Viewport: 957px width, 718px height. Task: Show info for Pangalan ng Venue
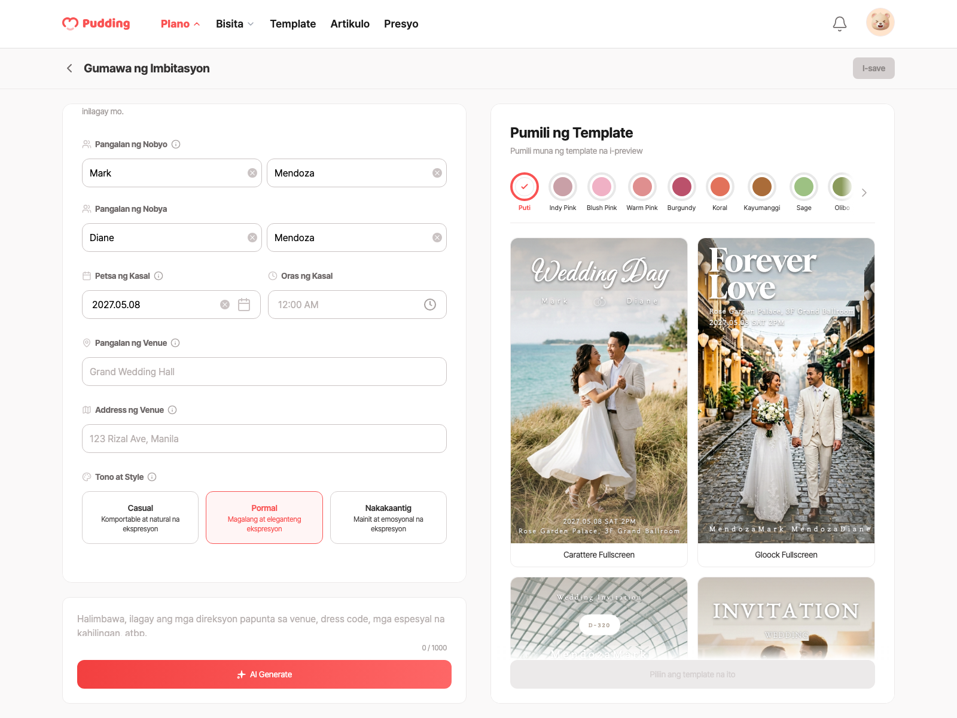(175, 343)
